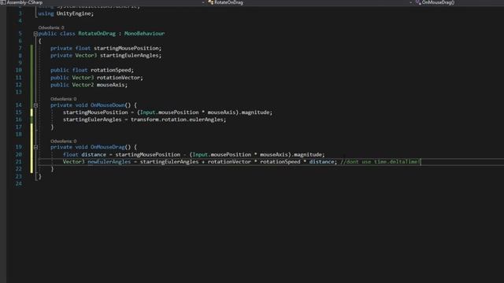Click "OnMouseDrag" method name on line 19

pos(107,147)
